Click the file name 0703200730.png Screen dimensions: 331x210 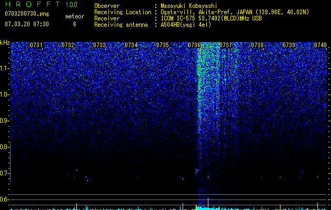[27, 14]
